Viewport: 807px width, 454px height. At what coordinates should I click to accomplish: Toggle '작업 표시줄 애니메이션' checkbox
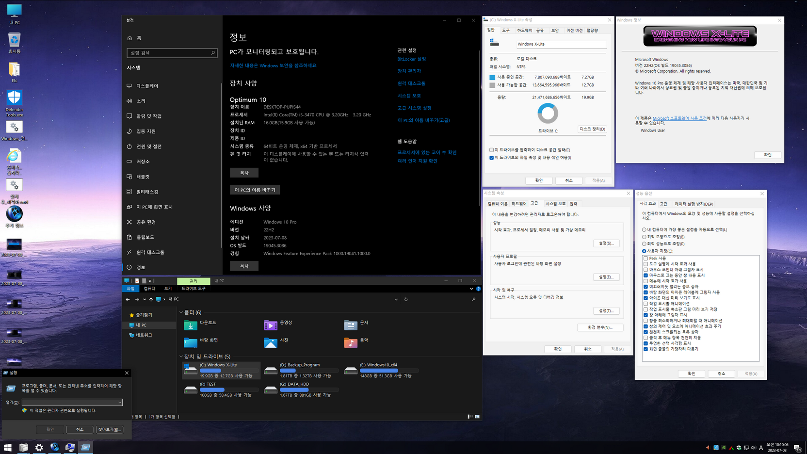(x=646, y=304)
